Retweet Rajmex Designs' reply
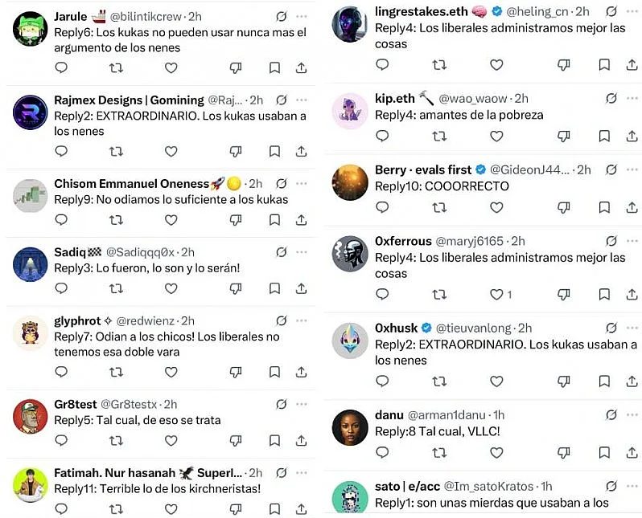Screen dimensions: 642x518 point(117,152)
